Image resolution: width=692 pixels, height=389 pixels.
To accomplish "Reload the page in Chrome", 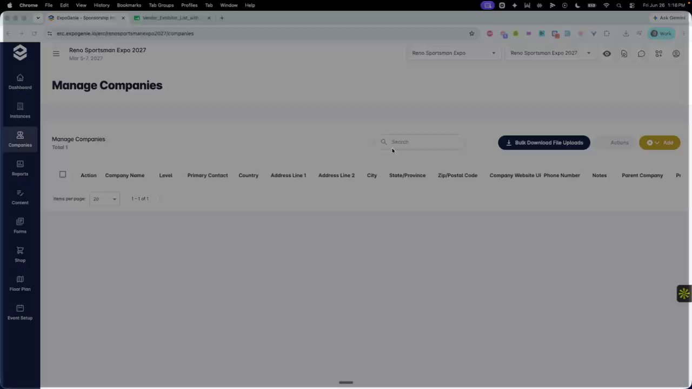I will point(34,33).
